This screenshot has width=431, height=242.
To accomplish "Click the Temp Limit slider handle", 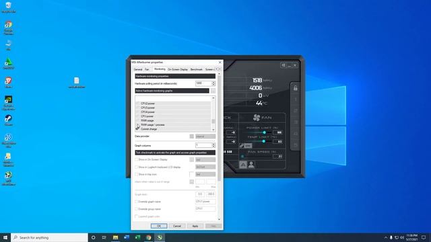I will [x=263, y=141].
